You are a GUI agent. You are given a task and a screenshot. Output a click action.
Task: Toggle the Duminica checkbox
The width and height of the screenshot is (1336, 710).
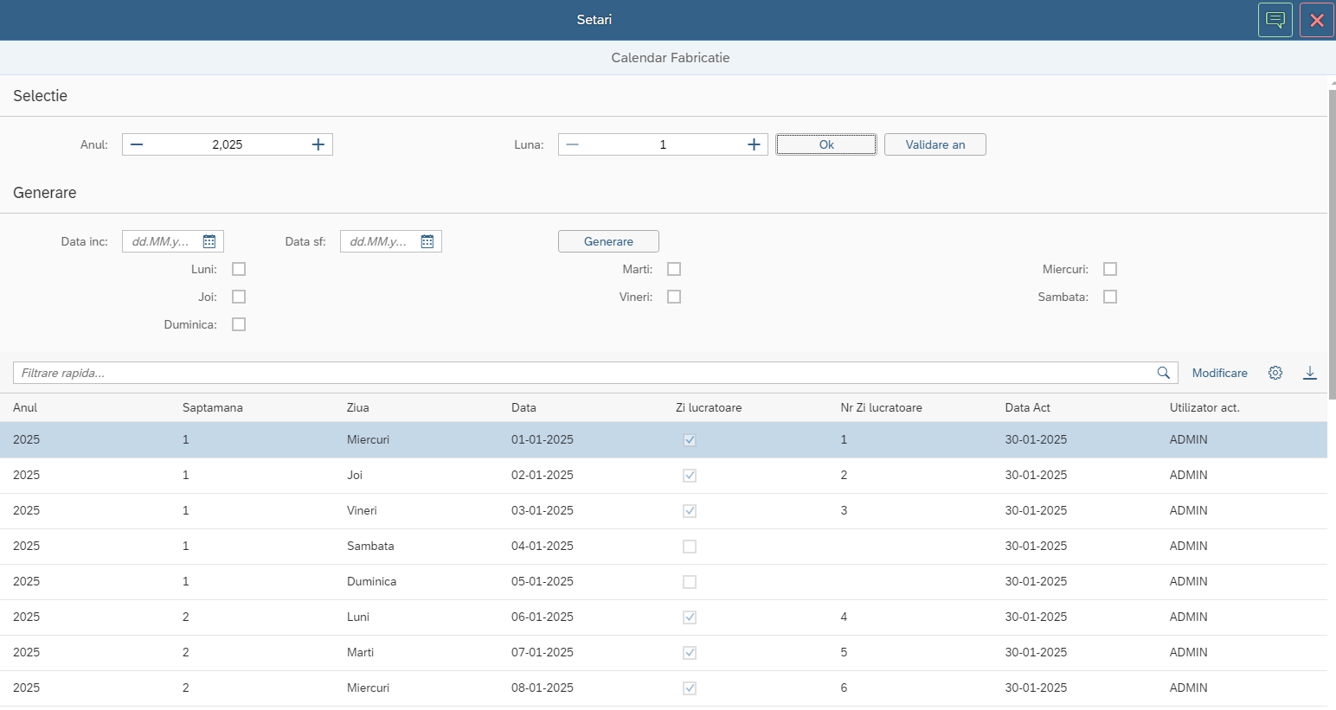click(x=239, y=324)
